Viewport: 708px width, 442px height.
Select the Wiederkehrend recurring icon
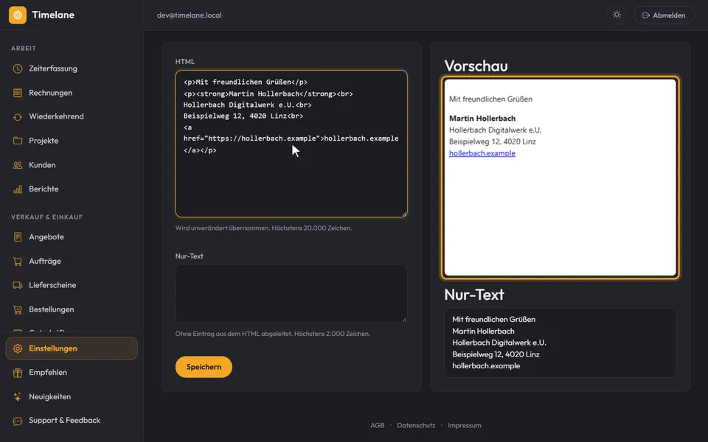18,117
